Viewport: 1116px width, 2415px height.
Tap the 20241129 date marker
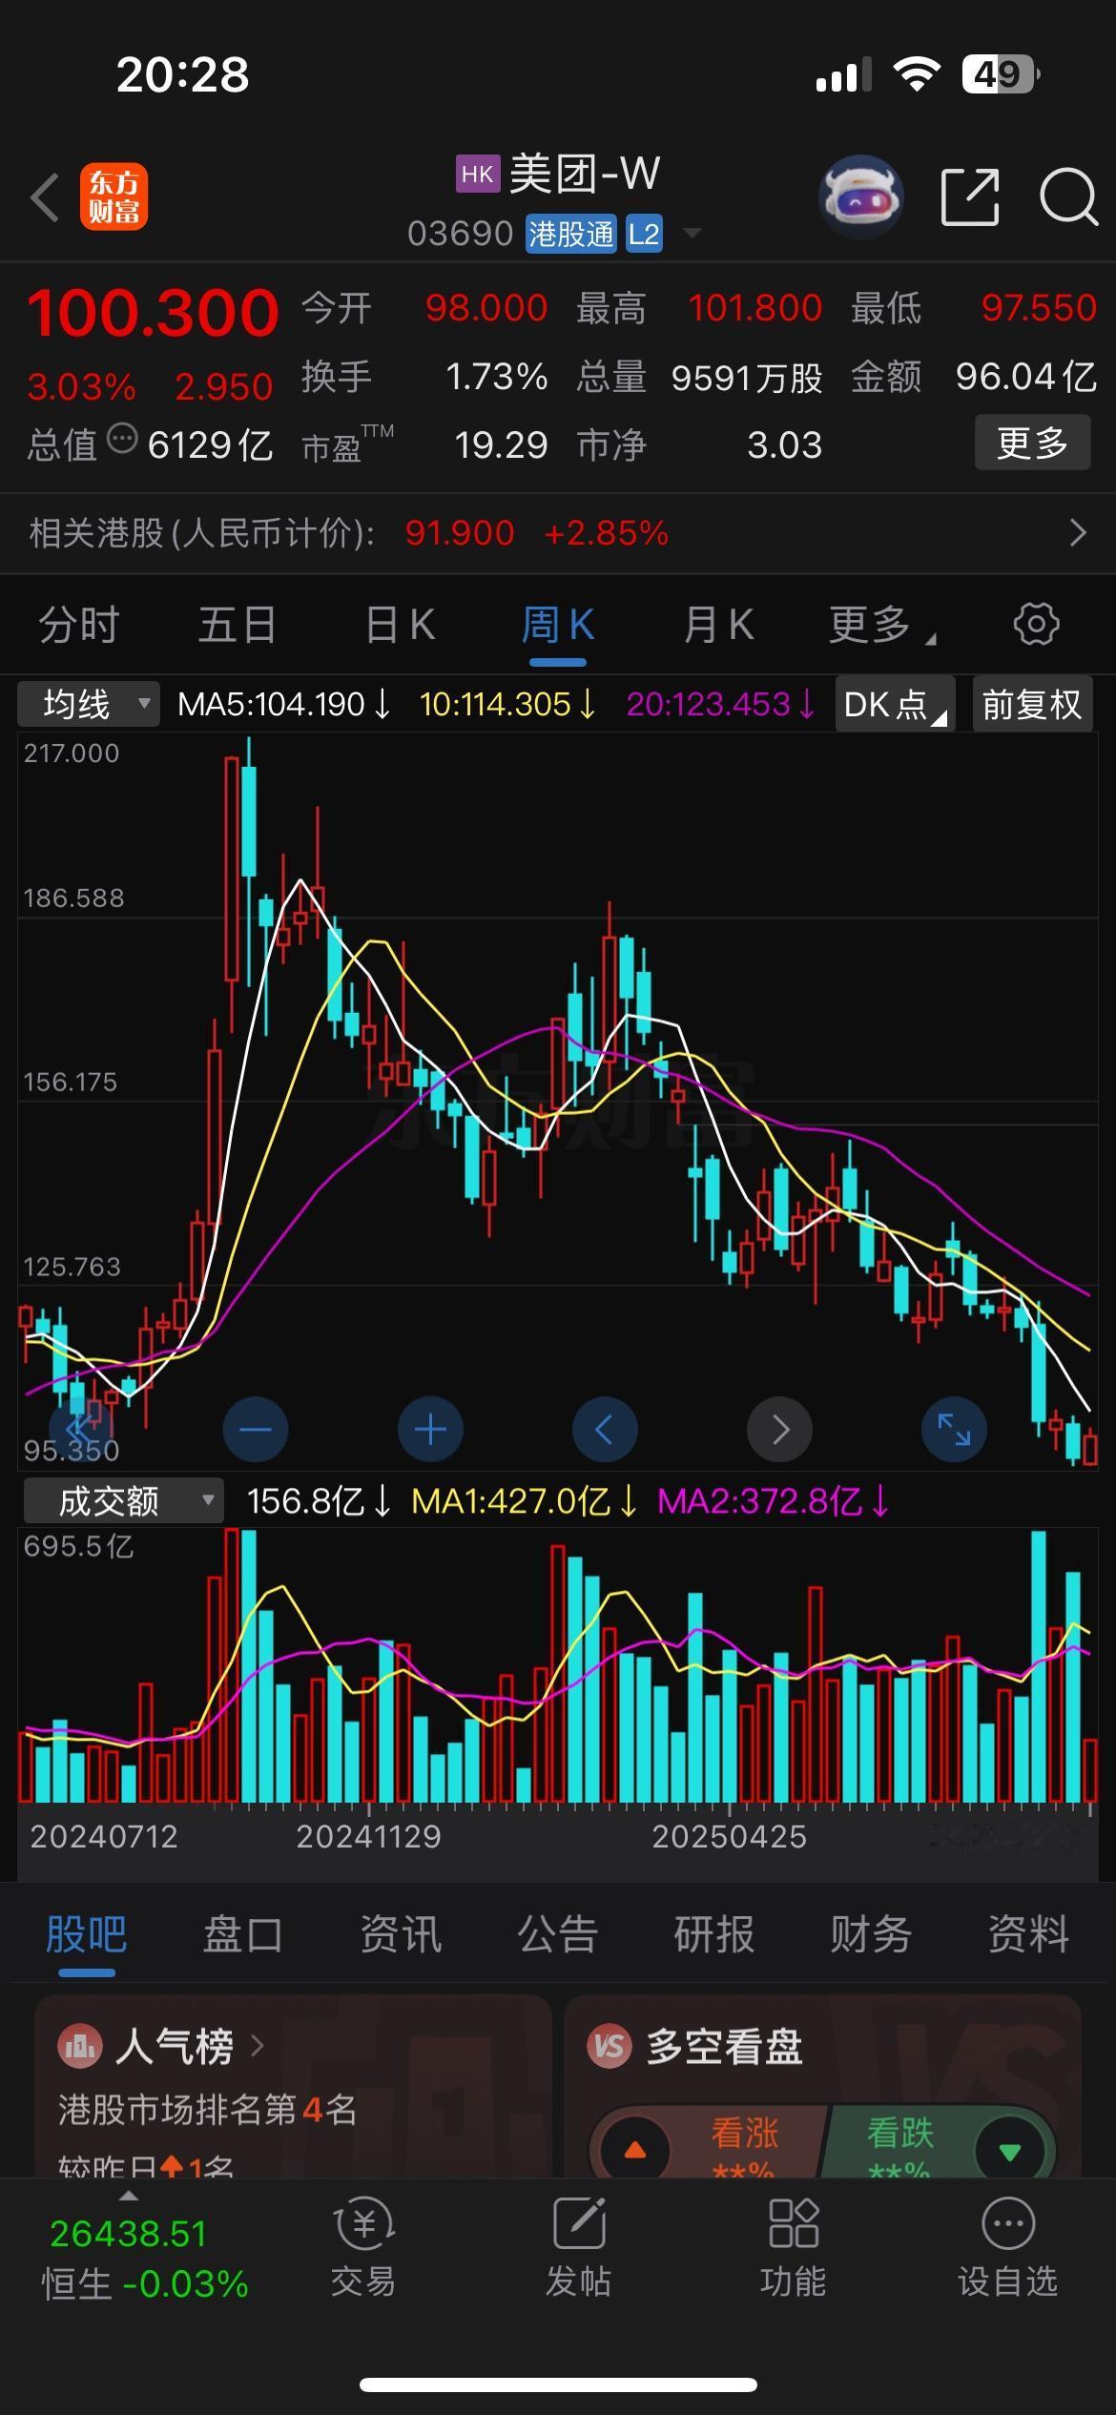[x=369, y=1837]
